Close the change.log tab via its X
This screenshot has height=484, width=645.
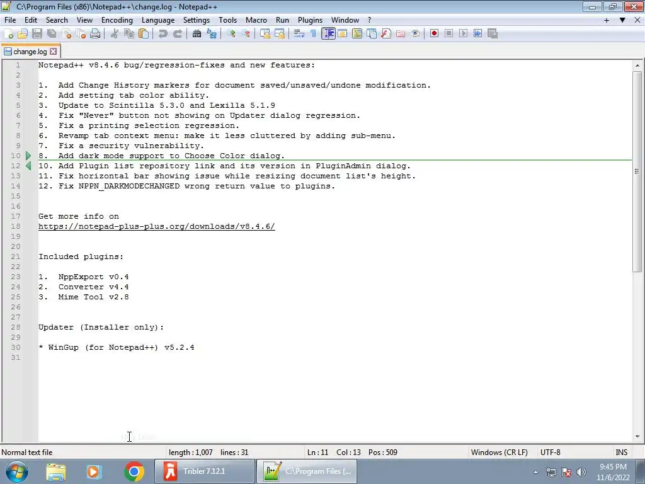(53, 52)
